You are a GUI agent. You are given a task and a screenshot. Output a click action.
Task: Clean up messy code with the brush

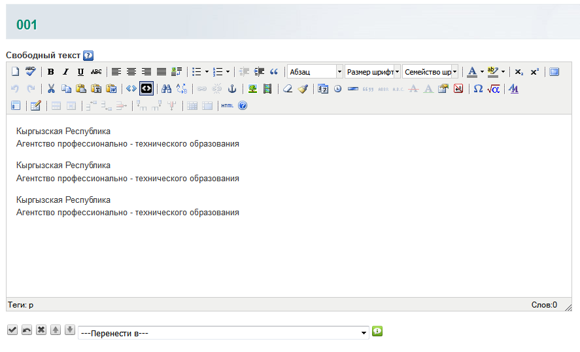coord(303,88)
